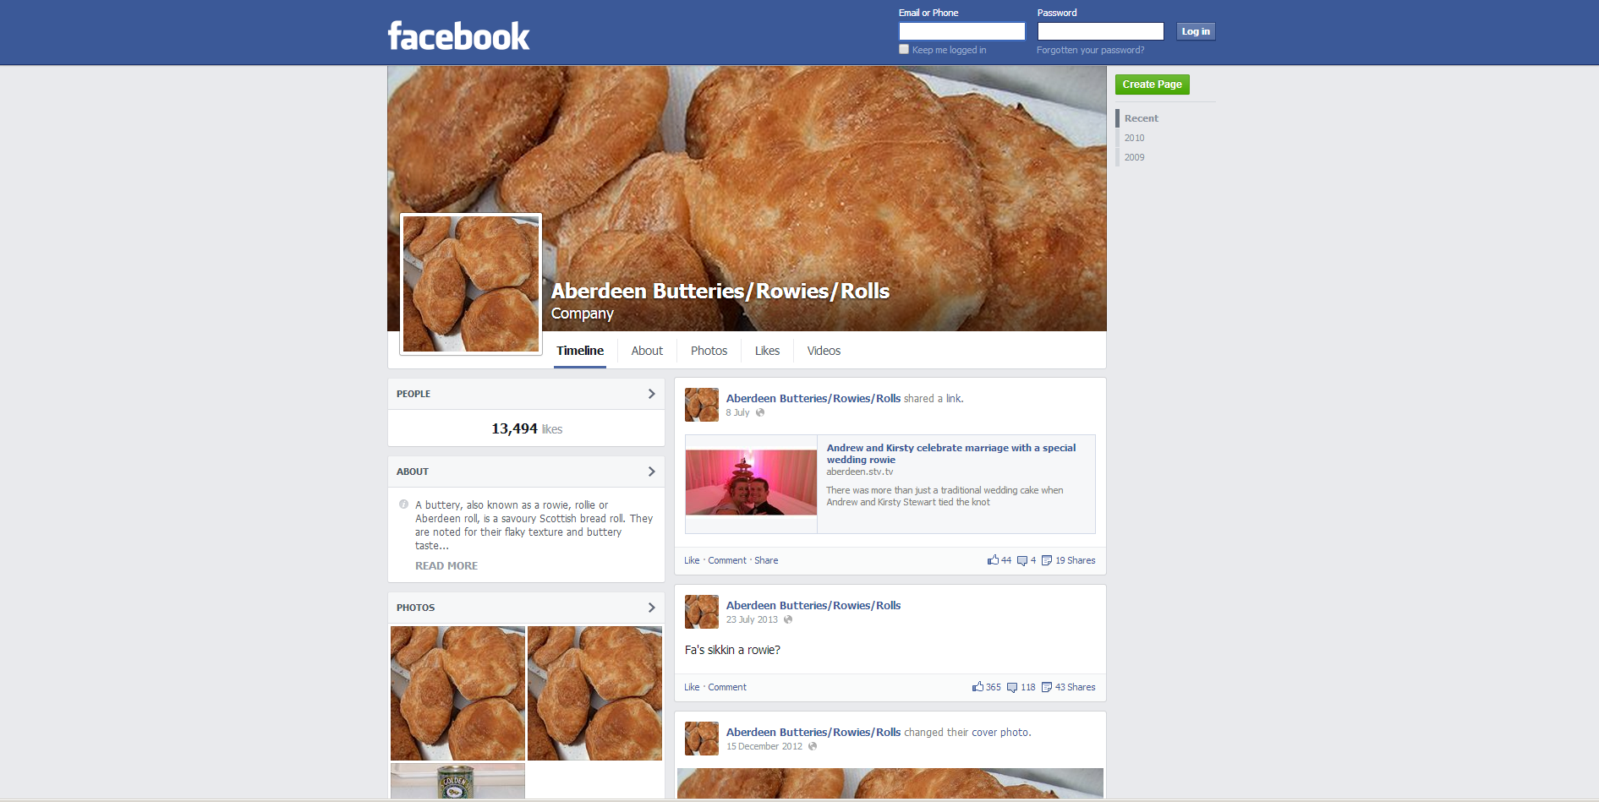
Task: Switch to the Timeline tab
Action: (580, 351)
